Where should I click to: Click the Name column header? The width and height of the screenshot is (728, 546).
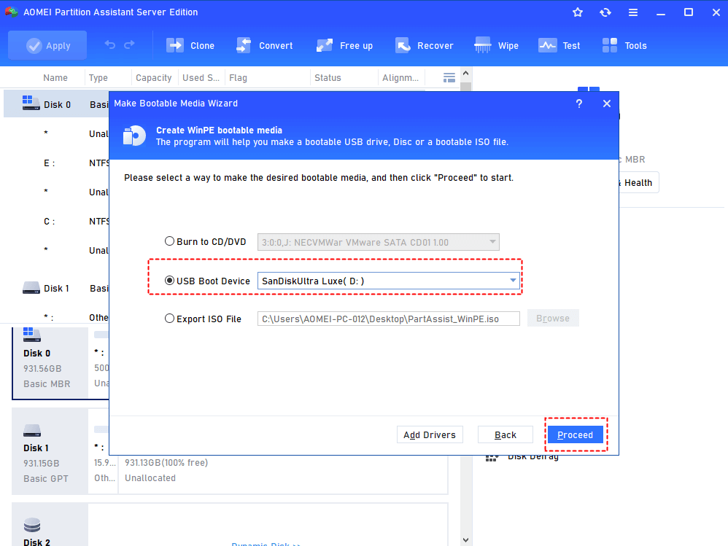point(55,77)
